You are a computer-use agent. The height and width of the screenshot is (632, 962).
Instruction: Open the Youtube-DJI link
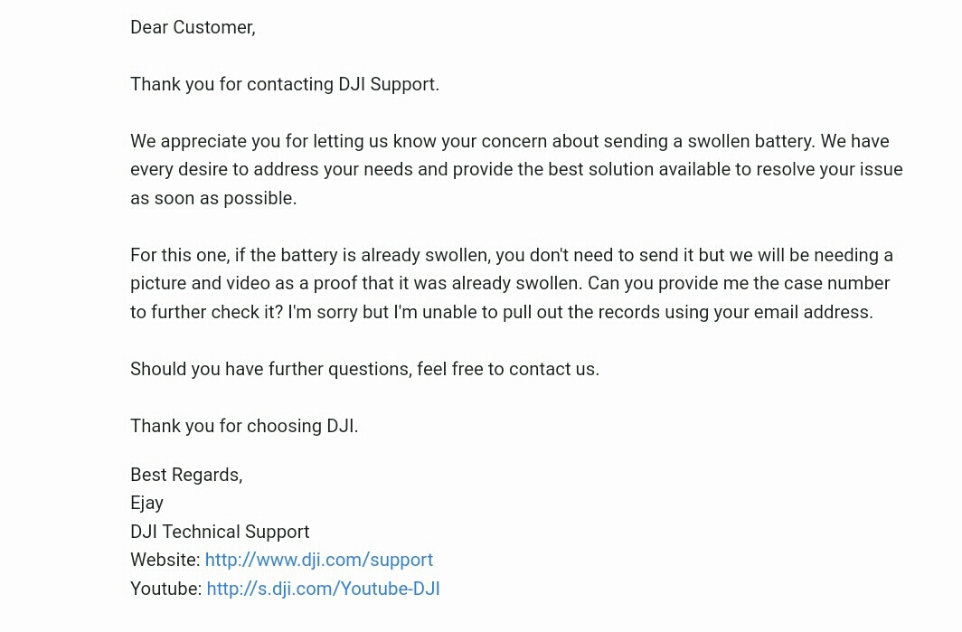click(x=323, y=589)
